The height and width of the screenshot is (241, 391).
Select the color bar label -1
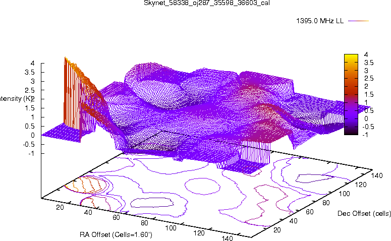pyautogui.click(x=365, y=135)
